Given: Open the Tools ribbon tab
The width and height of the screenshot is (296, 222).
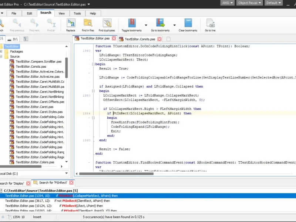Looking at the screenshot, I should click(77, 13).
